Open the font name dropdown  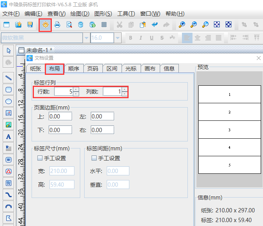tap(86, 38)
